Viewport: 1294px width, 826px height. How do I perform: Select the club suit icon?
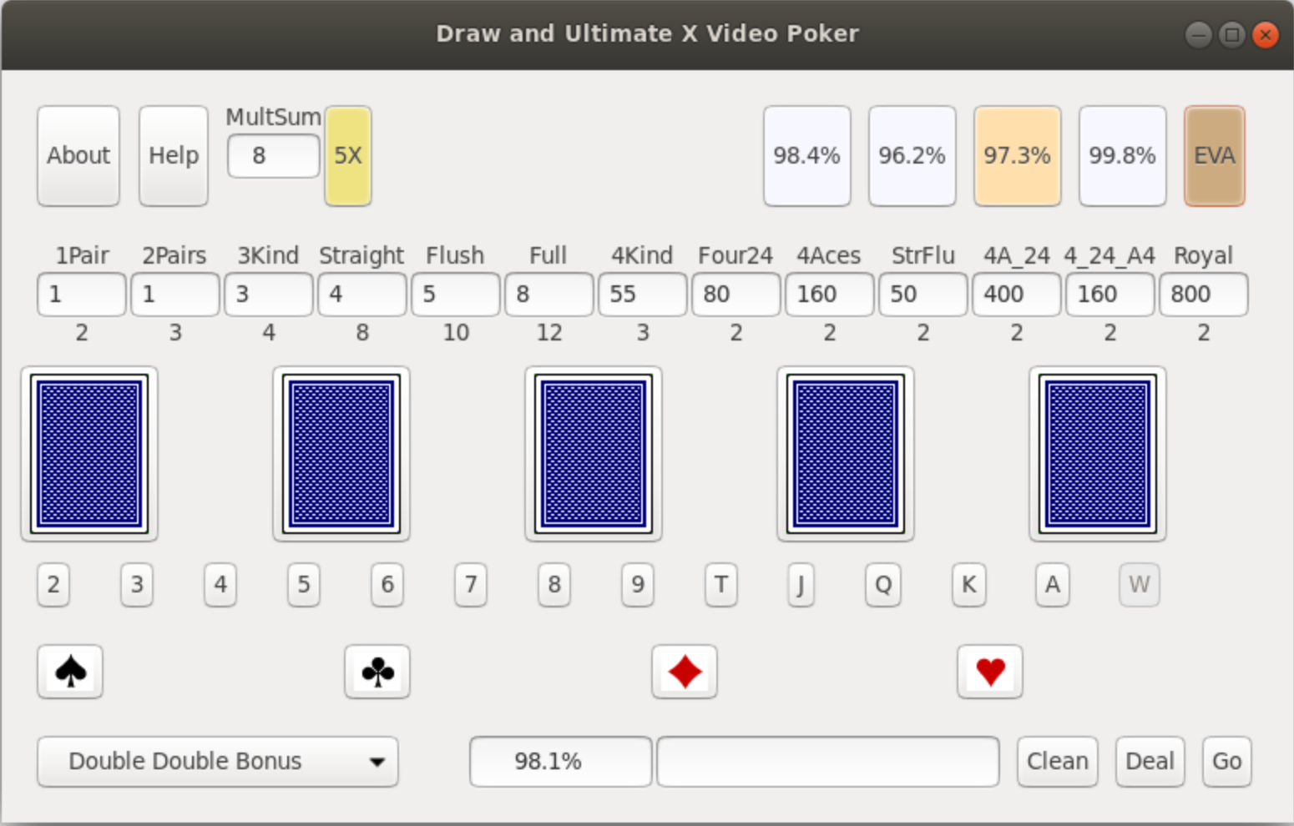pyautogui.click(x=377, y=672)
